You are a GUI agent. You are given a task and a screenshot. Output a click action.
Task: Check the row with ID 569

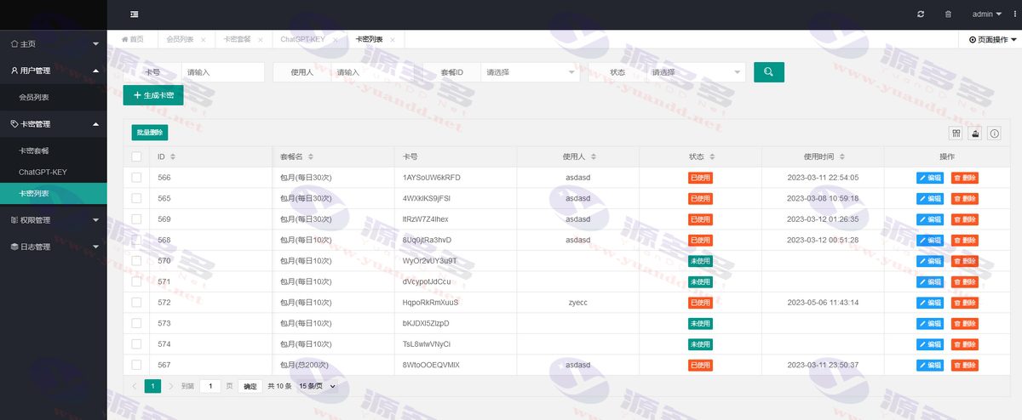pos(136,219)
